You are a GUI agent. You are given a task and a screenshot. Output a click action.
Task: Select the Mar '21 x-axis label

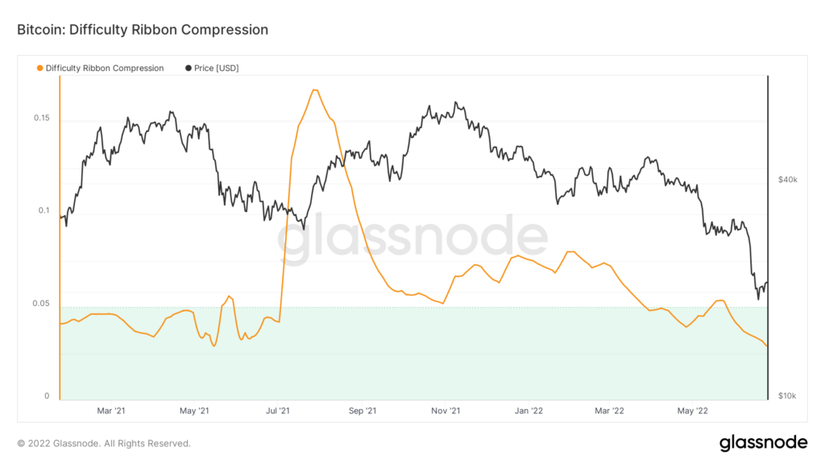pyautogui.click(x=110, y=411)
